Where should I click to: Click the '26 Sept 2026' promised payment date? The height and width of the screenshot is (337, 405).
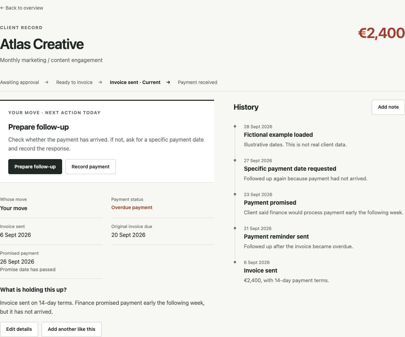(17, 262)
